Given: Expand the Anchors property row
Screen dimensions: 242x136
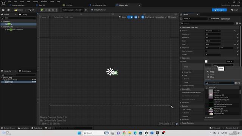Looking at the screenshot, I should (x=181, y=31).
